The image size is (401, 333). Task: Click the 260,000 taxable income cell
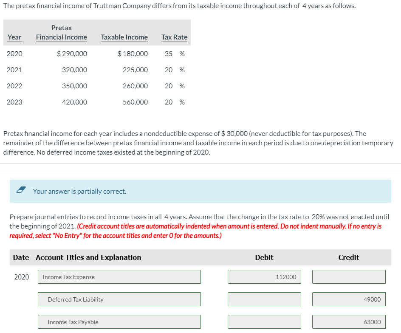coord(135,86)
